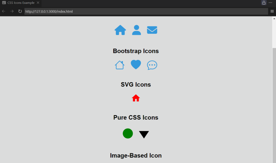Screen dimensions: 276x163
Task: Click the lock icon in title bar
Action: [x=264, y=3]
